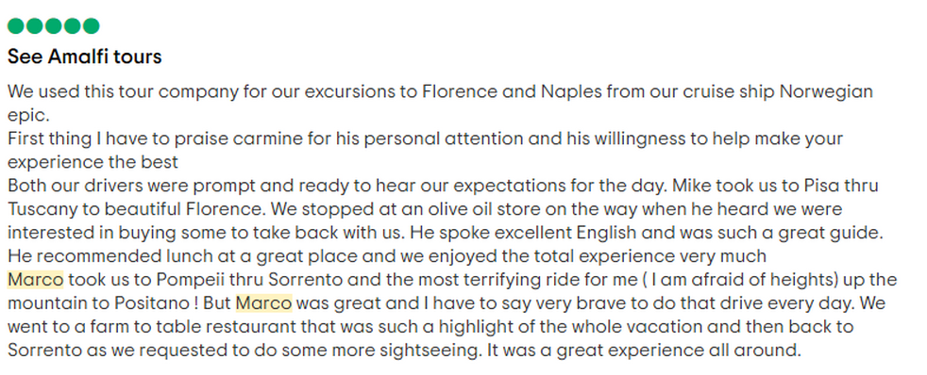Select the last green rating circle

(91, 26)
